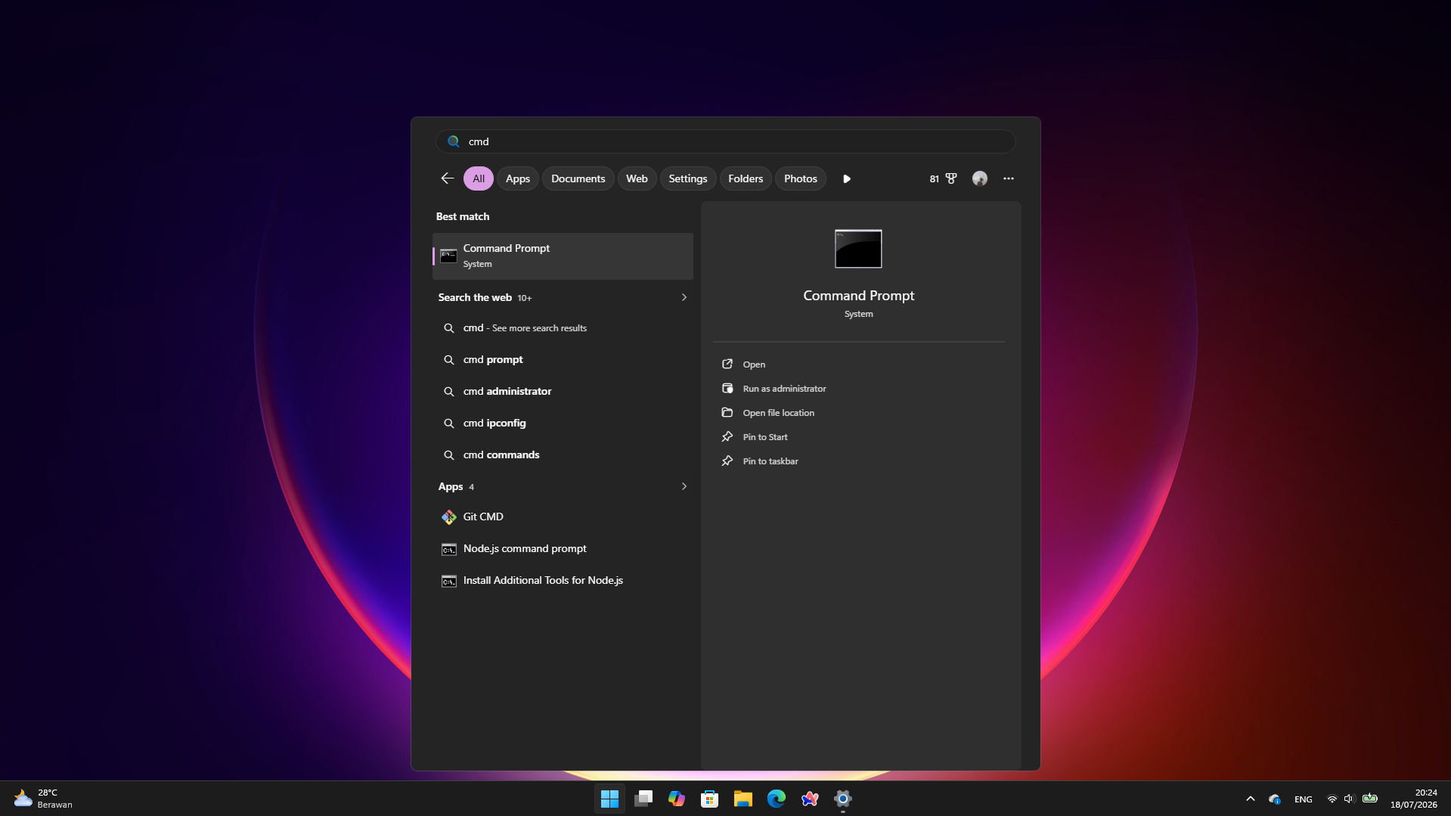This screenshot has height=816, width=1451.
Task: Switch to the Settings filter tab
Action: [687, 178]
